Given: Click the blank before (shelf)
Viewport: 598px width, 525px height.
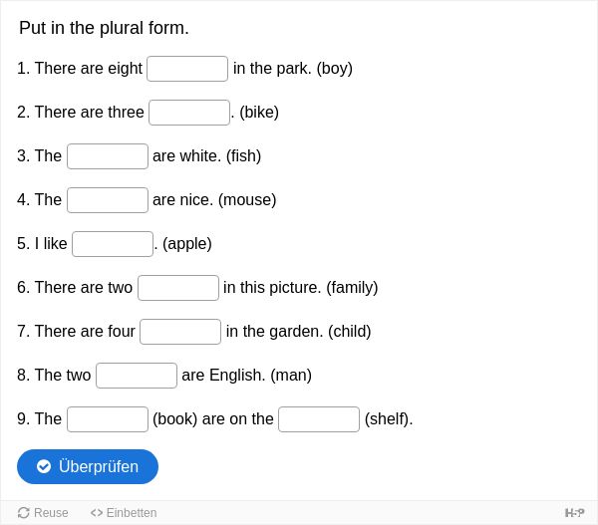Looking at the screenshot, I should tap(319, 419).
